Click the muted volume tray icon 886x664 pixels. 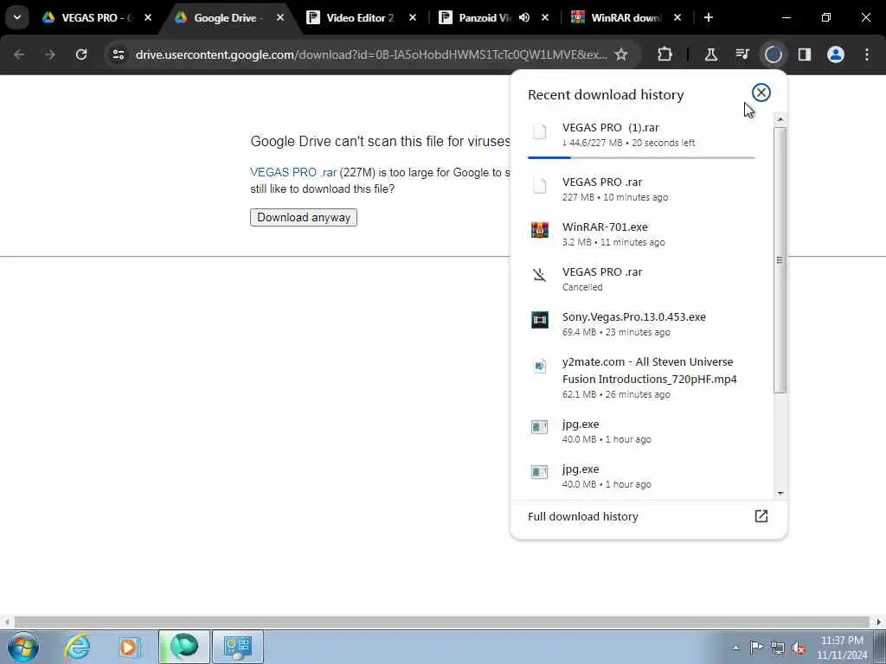click(799, 648)
